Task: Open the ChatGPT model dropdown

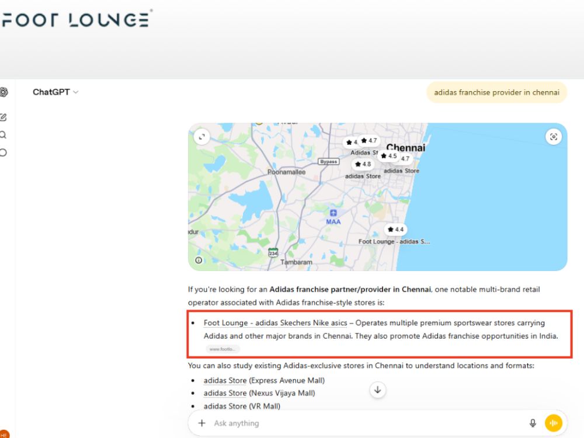Action: (x=55, y=92)
